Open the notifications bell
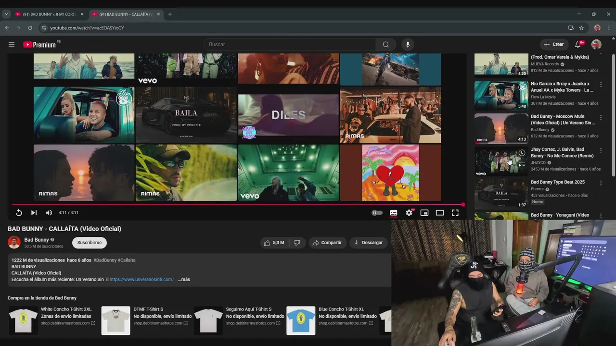The width and height of the screenshot is (616, 346). click(578, 44)
